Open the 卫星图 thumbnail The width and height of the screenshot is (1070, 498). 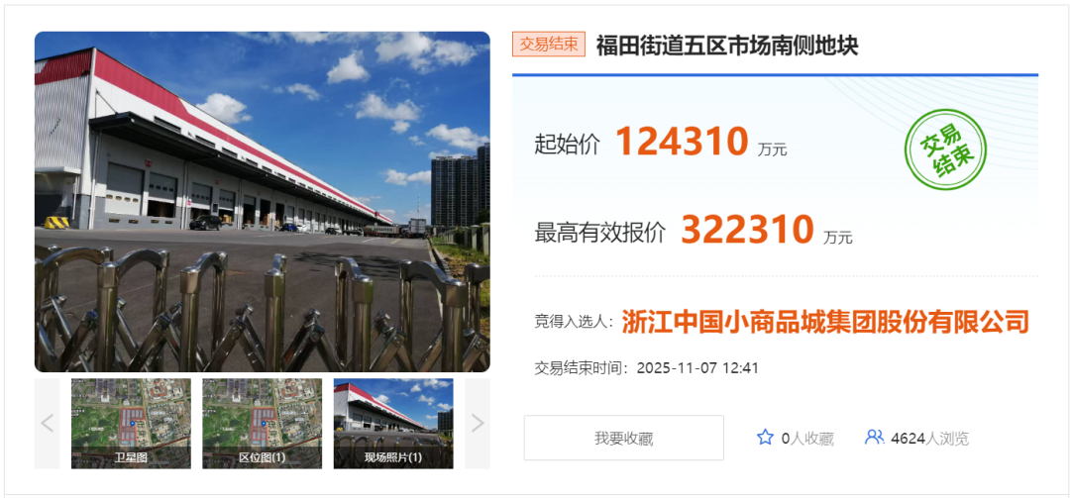click(x=131, y=424)
